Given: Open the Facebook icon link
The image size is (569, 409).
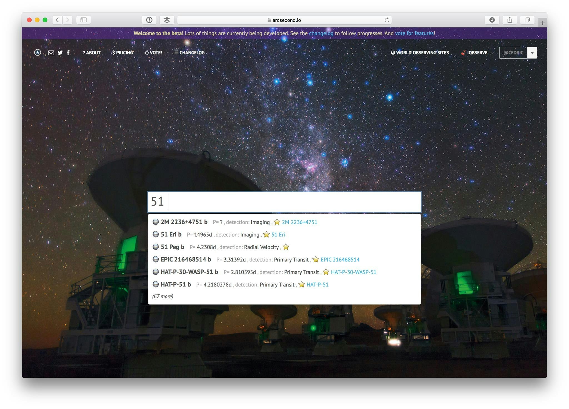Looking at the screenshot, I should 68,52.
